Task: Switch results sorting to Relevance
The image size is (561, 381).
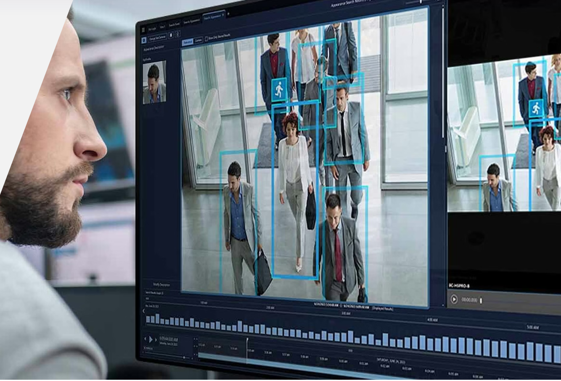Action: click(x=188, y=41)
